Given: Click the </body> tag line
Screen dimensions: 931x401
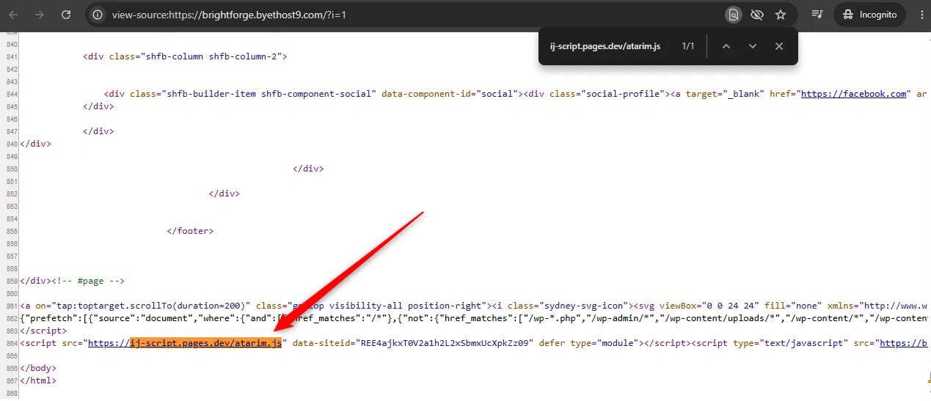Looking at the screenshot, I should tap(38, 368).
